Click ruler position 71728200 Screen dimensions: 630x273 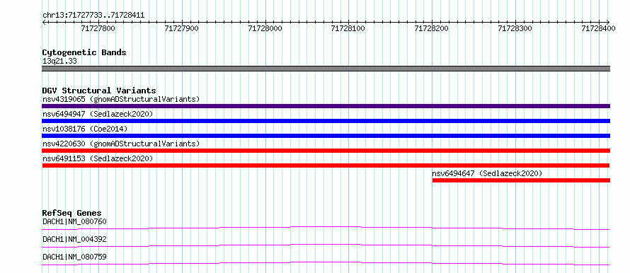[x=432, y=28]
